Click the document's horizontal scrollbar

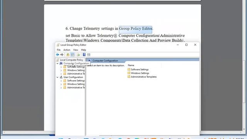pyautogui.click(x=122, y=132)
